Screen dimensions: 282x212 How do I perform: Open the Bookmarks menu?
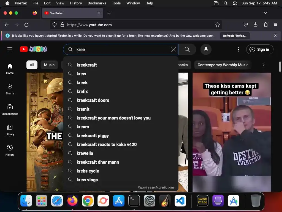pyautogui.click(x=97, y=3)
